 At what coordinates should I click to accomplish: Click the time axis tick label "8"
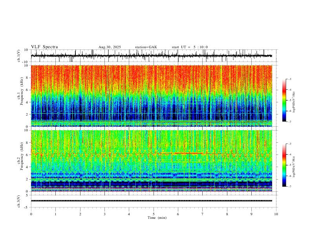[227, 214]
